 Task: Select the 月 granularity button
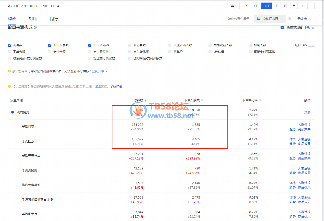[294, 6]
